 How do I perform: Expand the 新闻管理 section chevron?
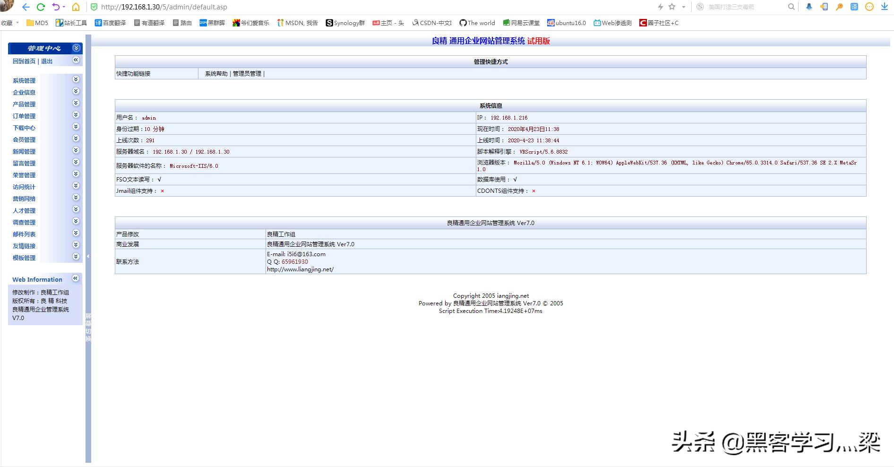[76, 150]
